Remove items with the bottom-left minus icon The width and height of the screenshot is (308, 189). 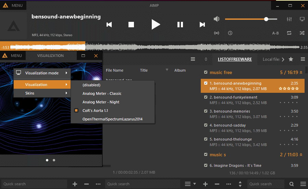coord(86,184)
